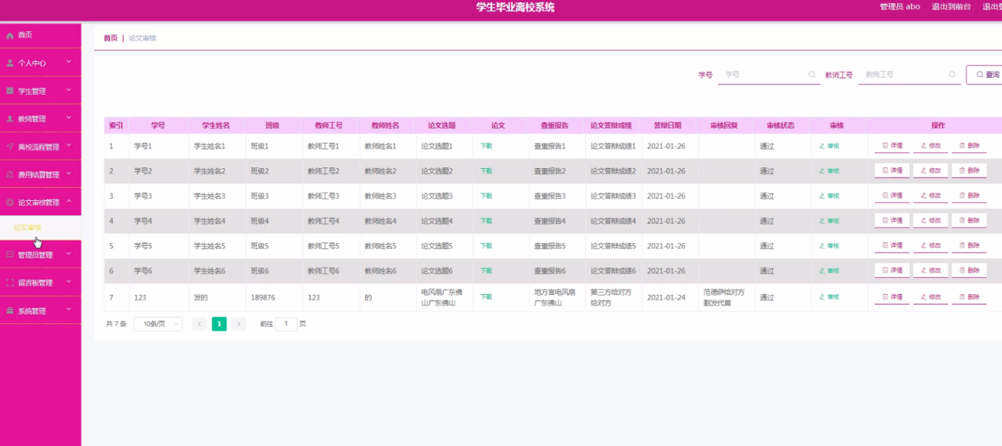Viewport: 1002px width, 446px height.
Task: Download the 论文 file in row 2
Action: 486,171
